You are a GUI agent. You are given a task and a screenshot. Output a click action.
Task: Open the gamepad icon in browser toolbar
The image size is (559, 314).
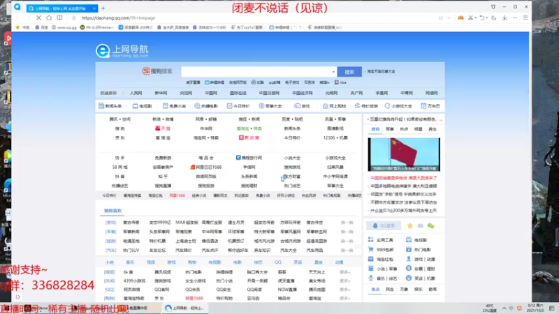pyautogui.click(x=460, y=18)
